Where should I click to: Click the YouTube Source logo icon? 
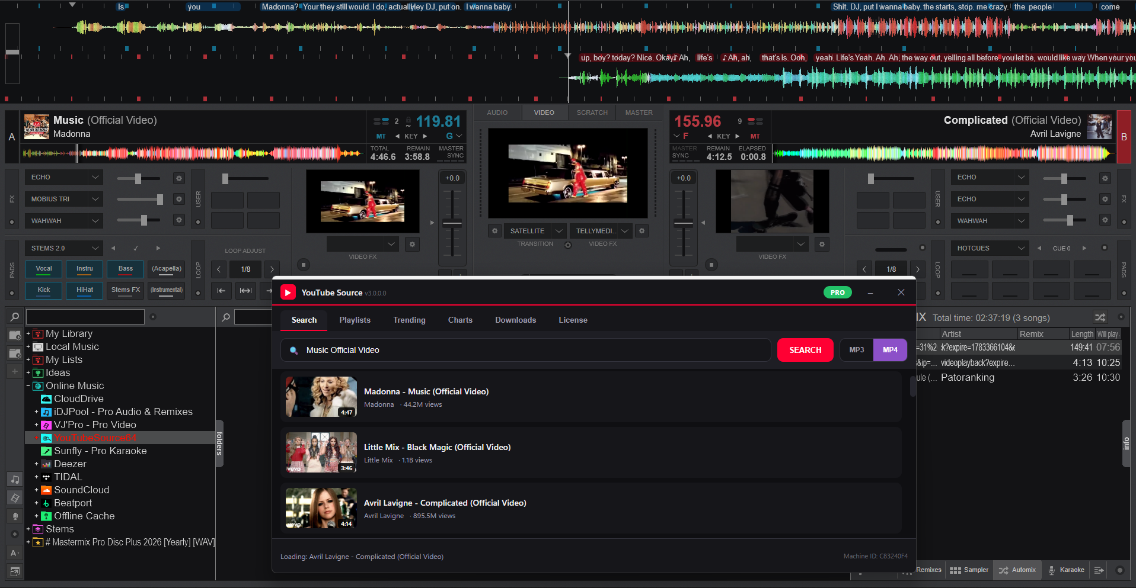[288, 293]
